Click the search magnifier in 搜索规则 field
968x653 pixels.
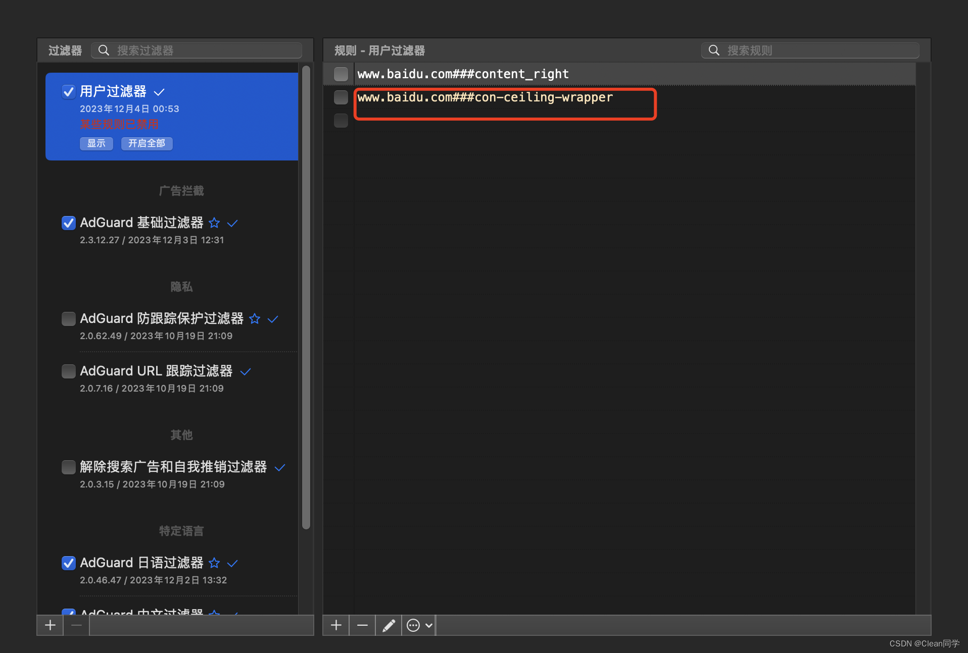pyautogui.click(x=714, y=50)
